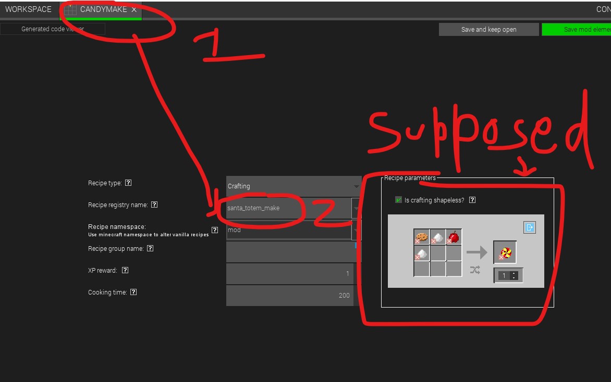Expand the recipe namespace dropdown showing mod
Viewport: 611px width, 382px height.
click(356, 230)
